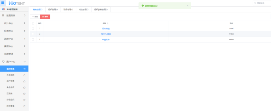271x111 pixels.
Task: Click the blue menu collapse icon beside Hotent logo
Action: (x=3, y=3)
